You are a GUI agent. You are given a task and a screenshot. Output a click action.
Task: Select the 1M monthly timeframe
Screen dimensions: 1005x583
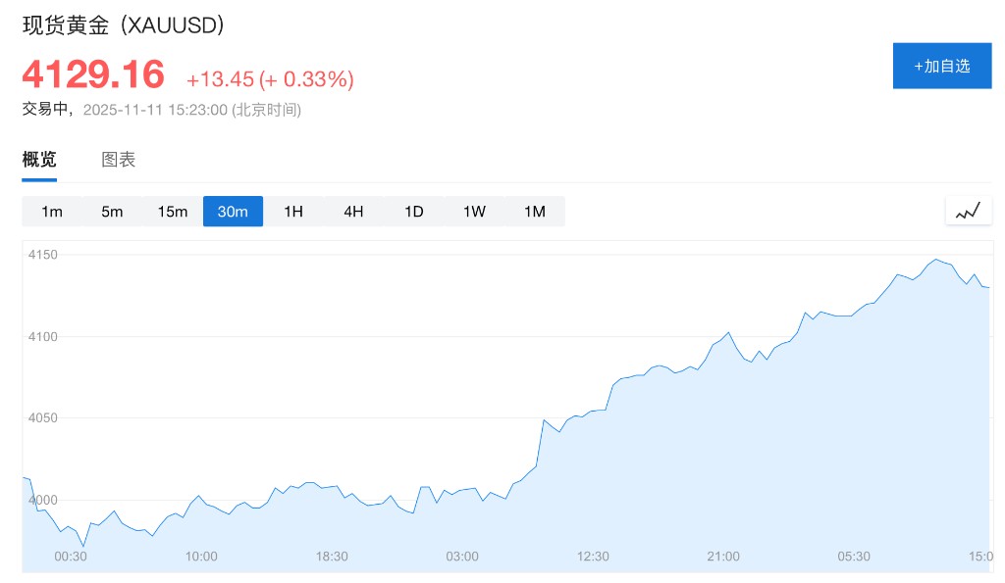534,212
